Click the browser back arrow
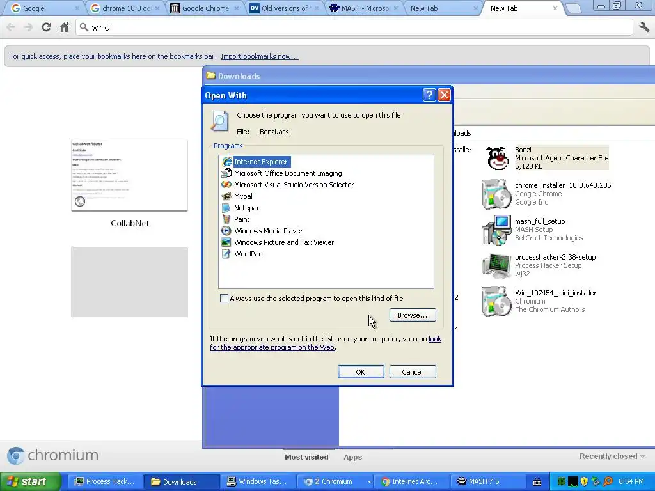Image resolution: width=655 pixels, height=491 pixels. [11, 27]
